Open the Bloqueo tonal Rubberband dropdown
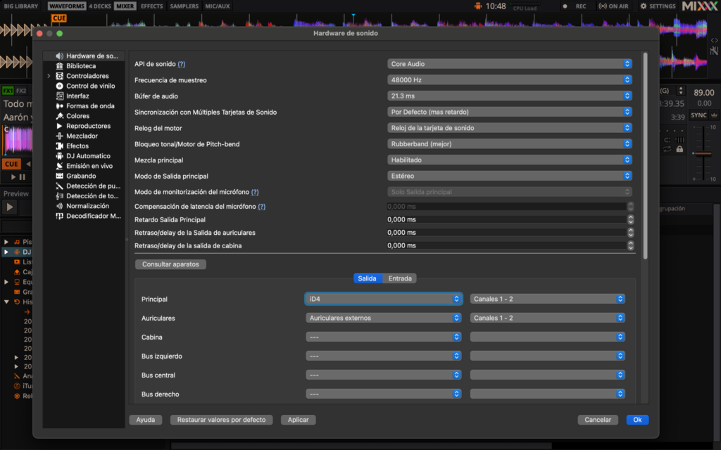Screen dimensions: 721x450 510,144
